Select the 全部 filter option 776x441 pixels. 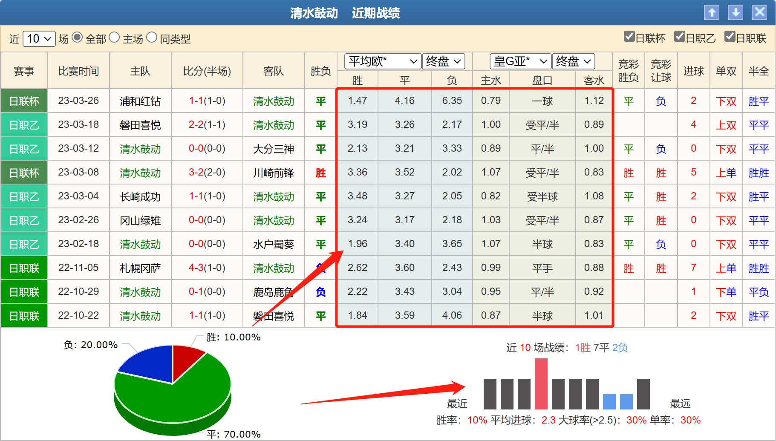[77, 39]
